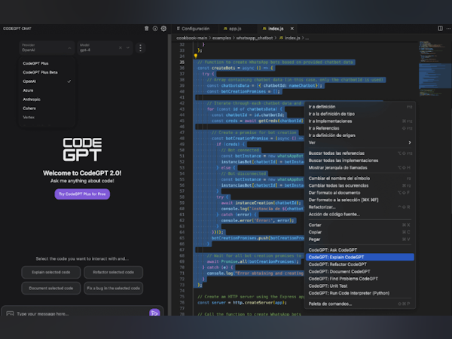452x339 pixels.
Task: Choose Azure in provider list
Action: click(47, 90)
